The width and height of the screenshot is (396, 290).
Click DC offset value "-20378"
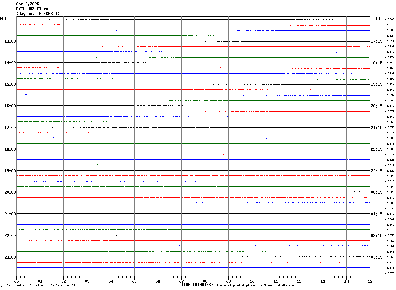(x=389, y=273)
